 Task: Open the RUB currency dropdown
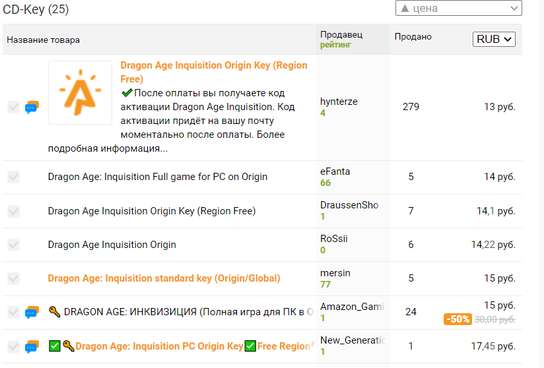tap(494, 39)
